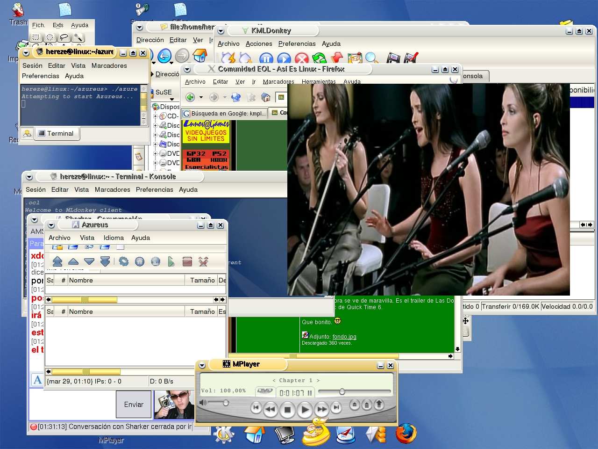Click the remove X icon in Azureus toolbar
The image size is (598, 449).
(x=203, y=261)
